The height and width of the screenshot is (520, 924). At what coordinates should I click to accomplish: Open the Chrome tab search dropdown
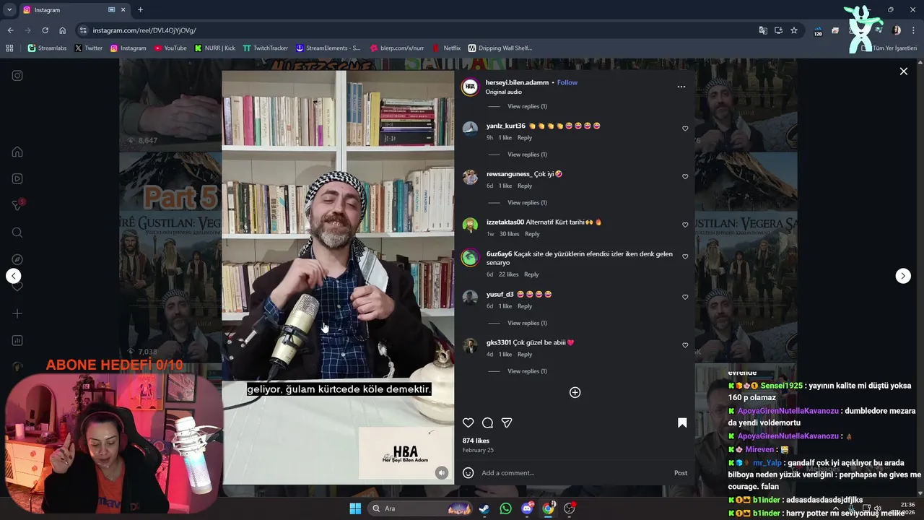click(9, 9)
